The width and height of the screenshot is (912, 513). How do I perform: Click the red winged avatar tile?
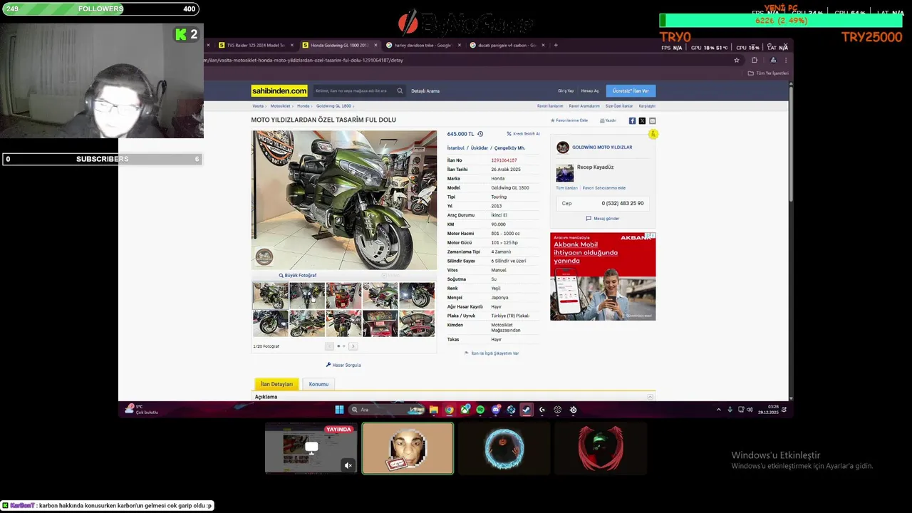click(601, 448)
